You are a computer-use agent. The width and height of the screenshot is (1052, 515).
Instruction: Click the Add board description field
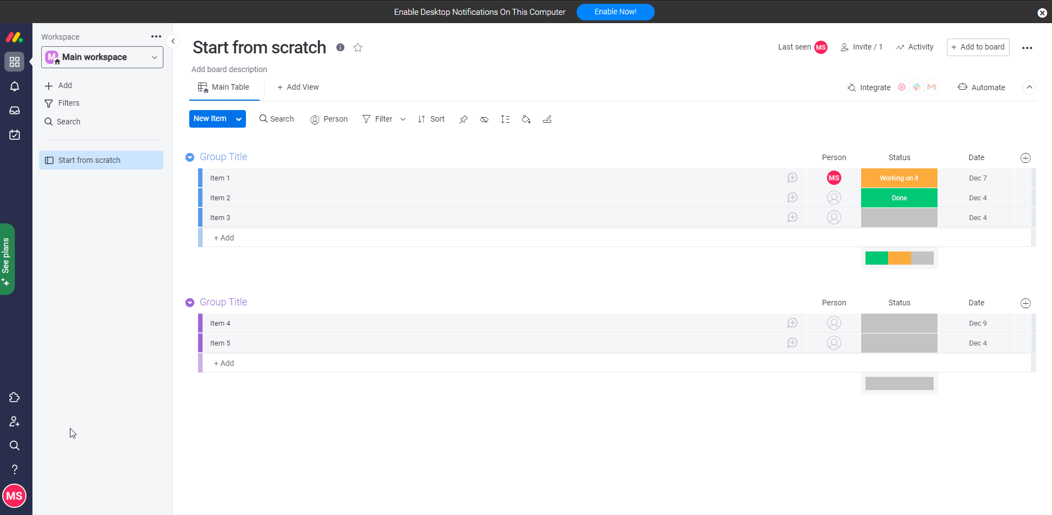pyautogui.click(x=229, y=69)
